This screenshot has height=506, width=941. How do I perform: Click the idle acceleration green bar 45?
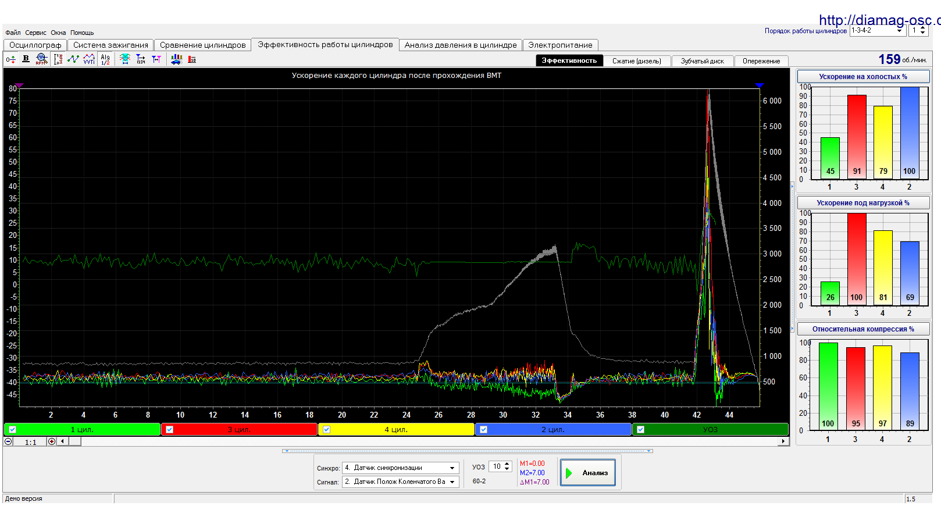pyautogui.click(x=830, y=158)
